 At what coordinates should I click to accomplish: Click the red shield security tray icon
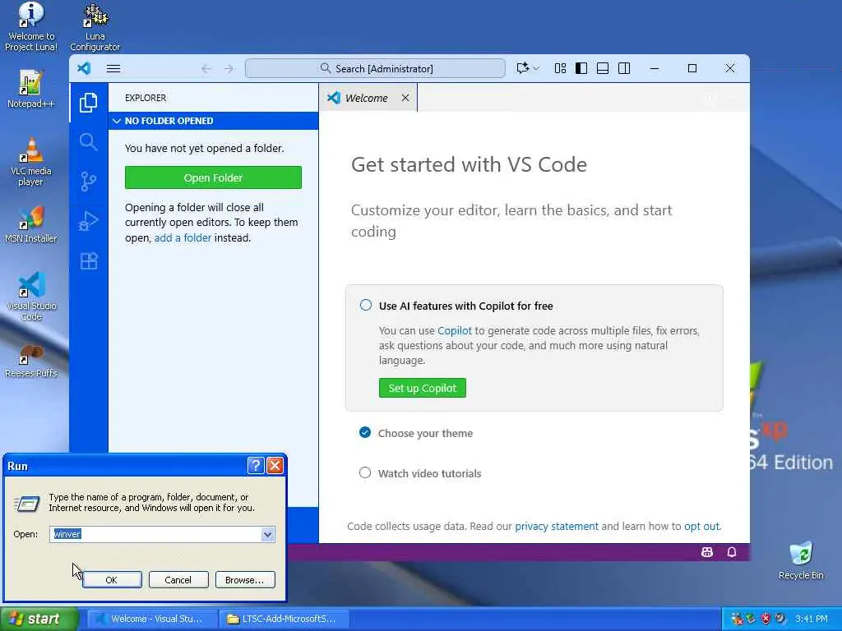(766, 619)
